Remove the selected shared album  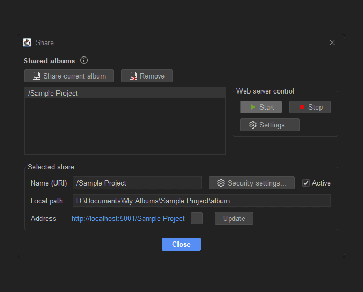pos(147,76)
